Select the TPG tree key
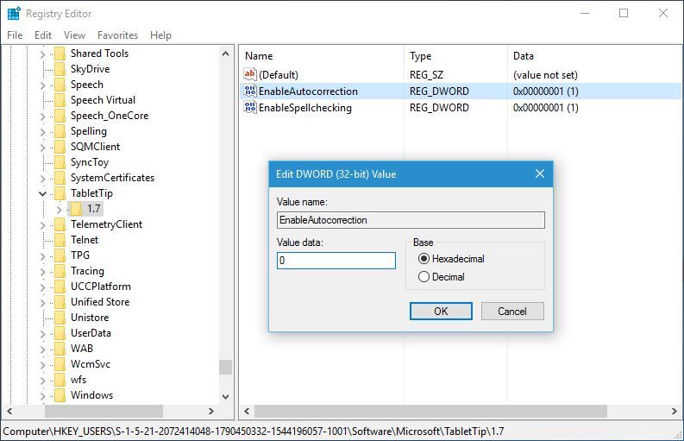684x441 pixels. pos(80,255)
